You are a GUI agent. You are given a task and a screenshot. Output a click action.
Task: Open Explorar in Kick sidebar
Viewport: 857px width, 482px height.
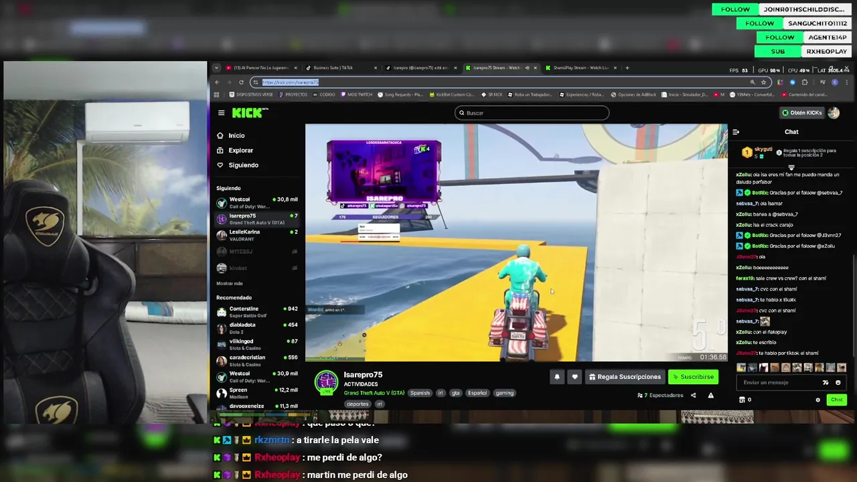point(235,150)
